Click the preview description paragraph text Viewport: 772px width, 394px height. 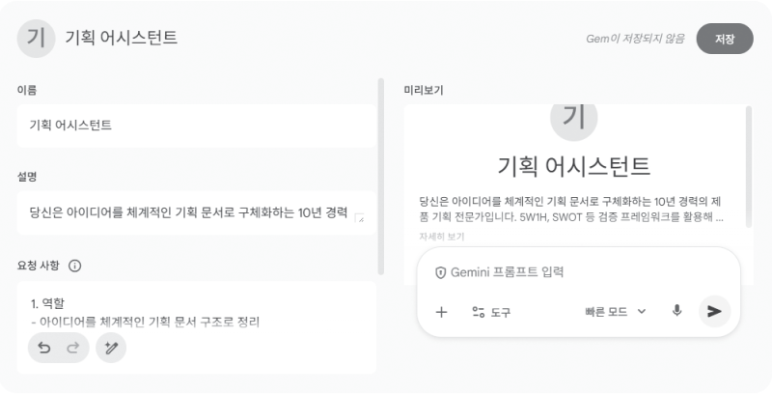571,210
